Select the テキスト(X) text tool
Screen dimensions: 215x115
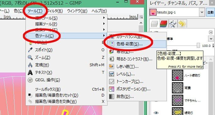click(66, 72)
